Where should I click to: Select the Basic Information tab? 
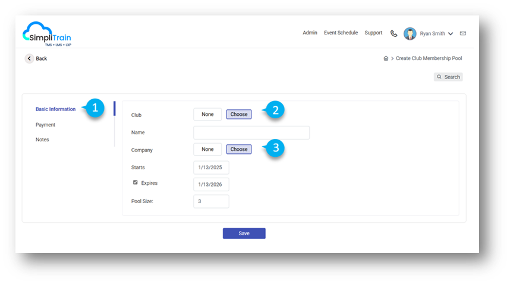click(x=56, y=109)
